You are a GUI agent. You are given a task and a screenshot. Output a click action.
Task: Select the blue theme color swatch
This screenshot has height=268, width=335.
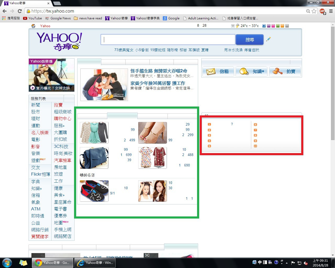[x=264, y=26]
